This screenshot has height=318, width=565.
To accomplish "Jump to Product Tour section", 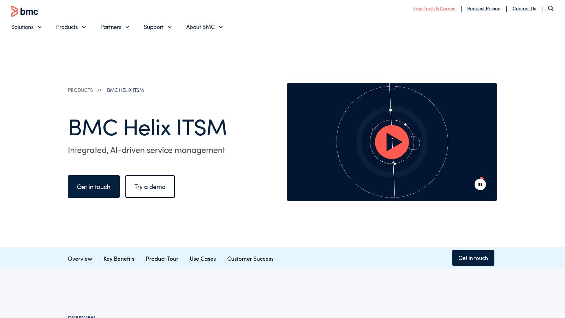I will pos(162,259).
